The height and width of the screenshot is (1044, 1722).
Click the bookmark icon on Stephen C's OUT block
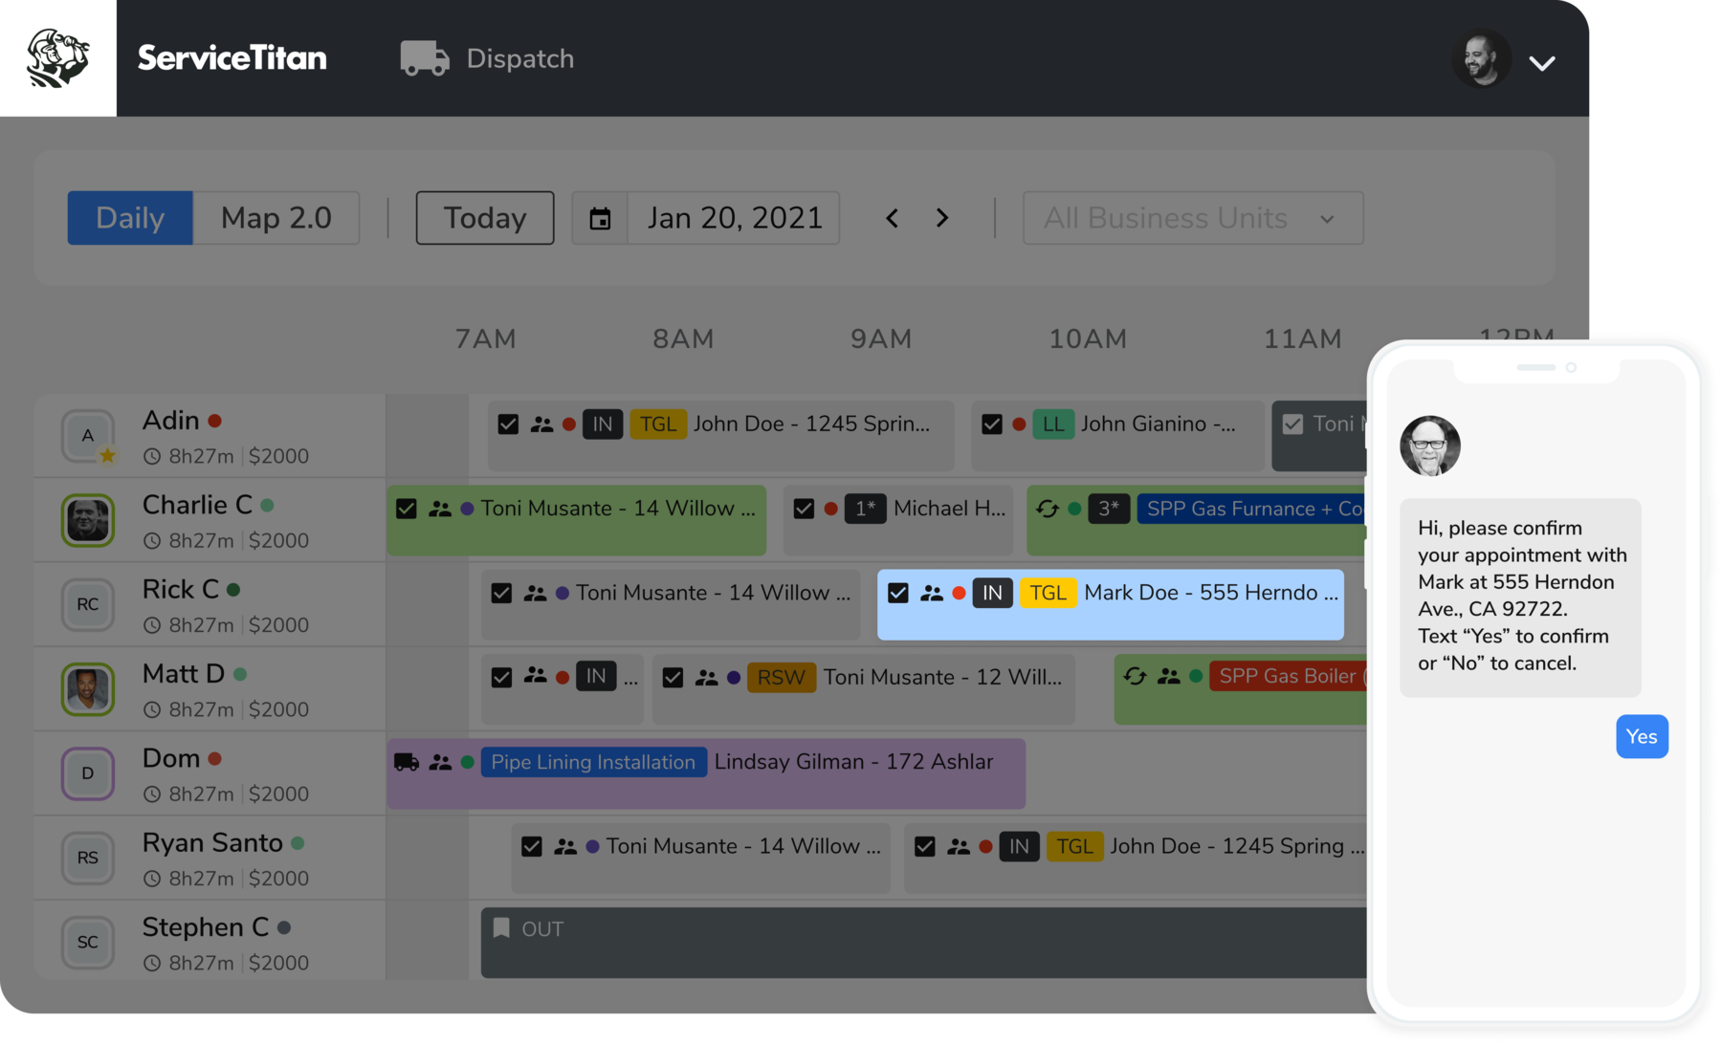pos(502,927)
